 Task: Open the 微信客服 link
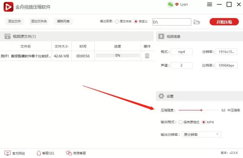(x=79, y=153)
